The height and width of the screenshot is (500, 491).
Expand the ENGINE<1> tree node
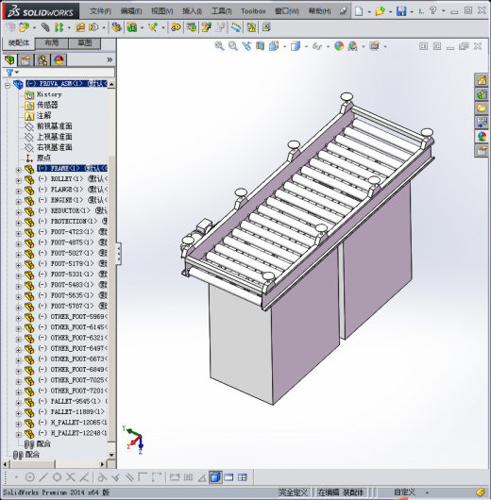click(19, 202)
